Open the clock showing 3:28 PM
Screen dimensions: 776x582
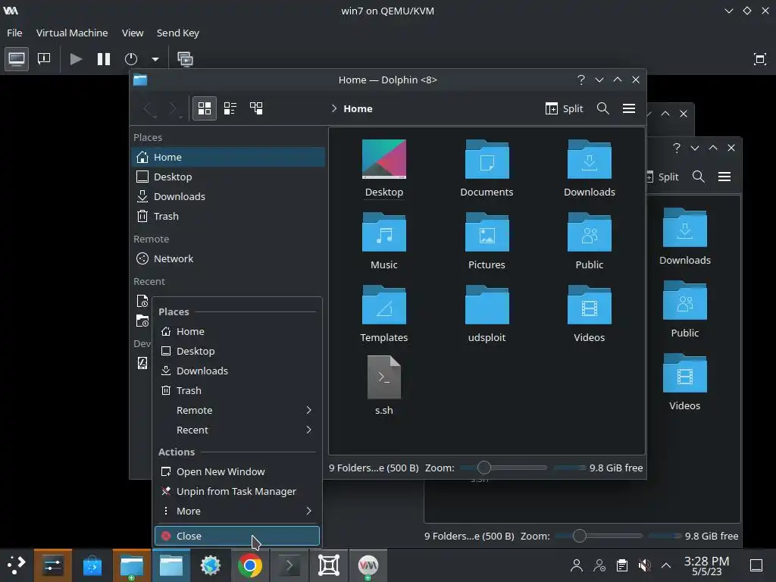point(707,565)
